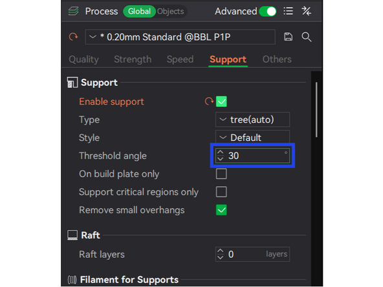Click the settings panel scrollbar
This screenshot has width=383, height=287.
(x=316, y=110)
